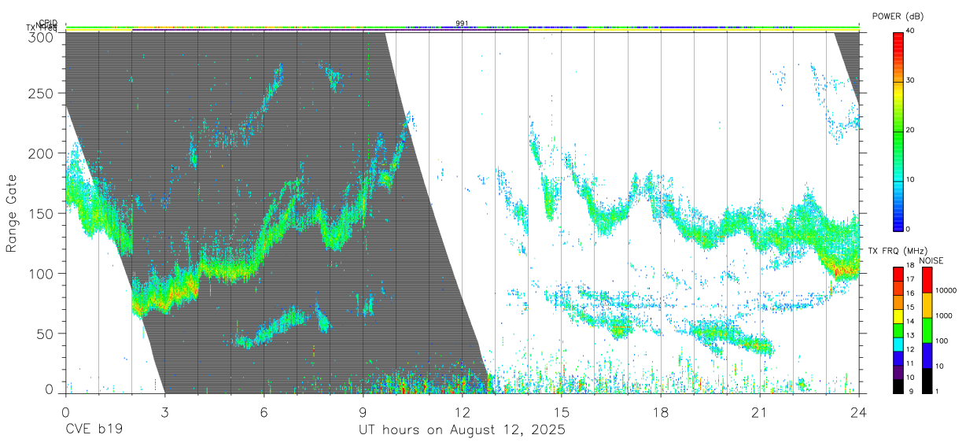Click the 1 noise label
966x446 pixels.
[x=938, y=391]
